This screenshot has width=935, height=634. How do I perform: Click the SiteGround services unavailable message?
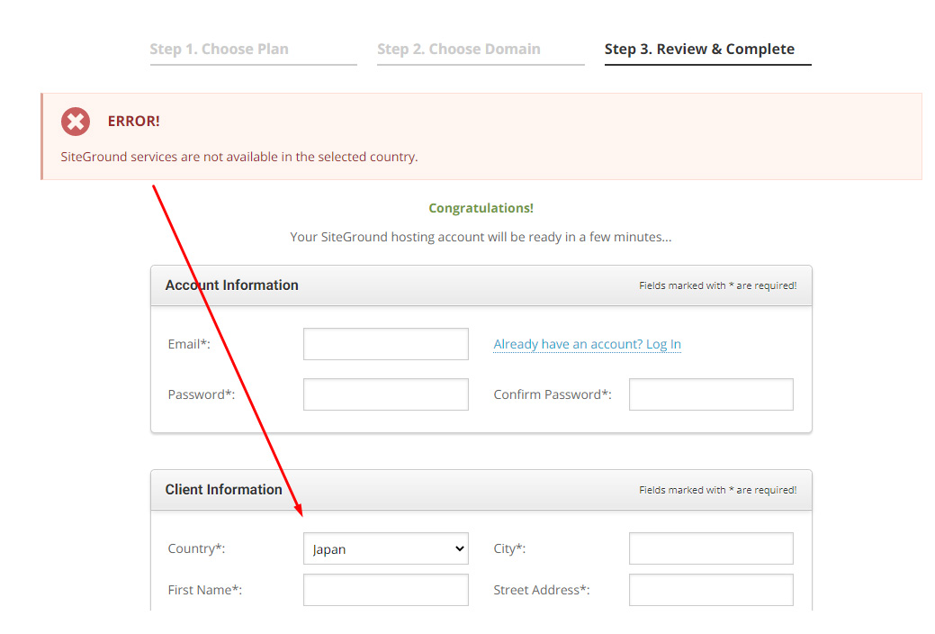pos(239,157)
